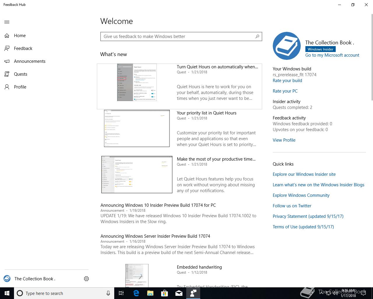373x299 pixels.
Task: Open the Mail app from the taskbar
Action: pos(179,293)
